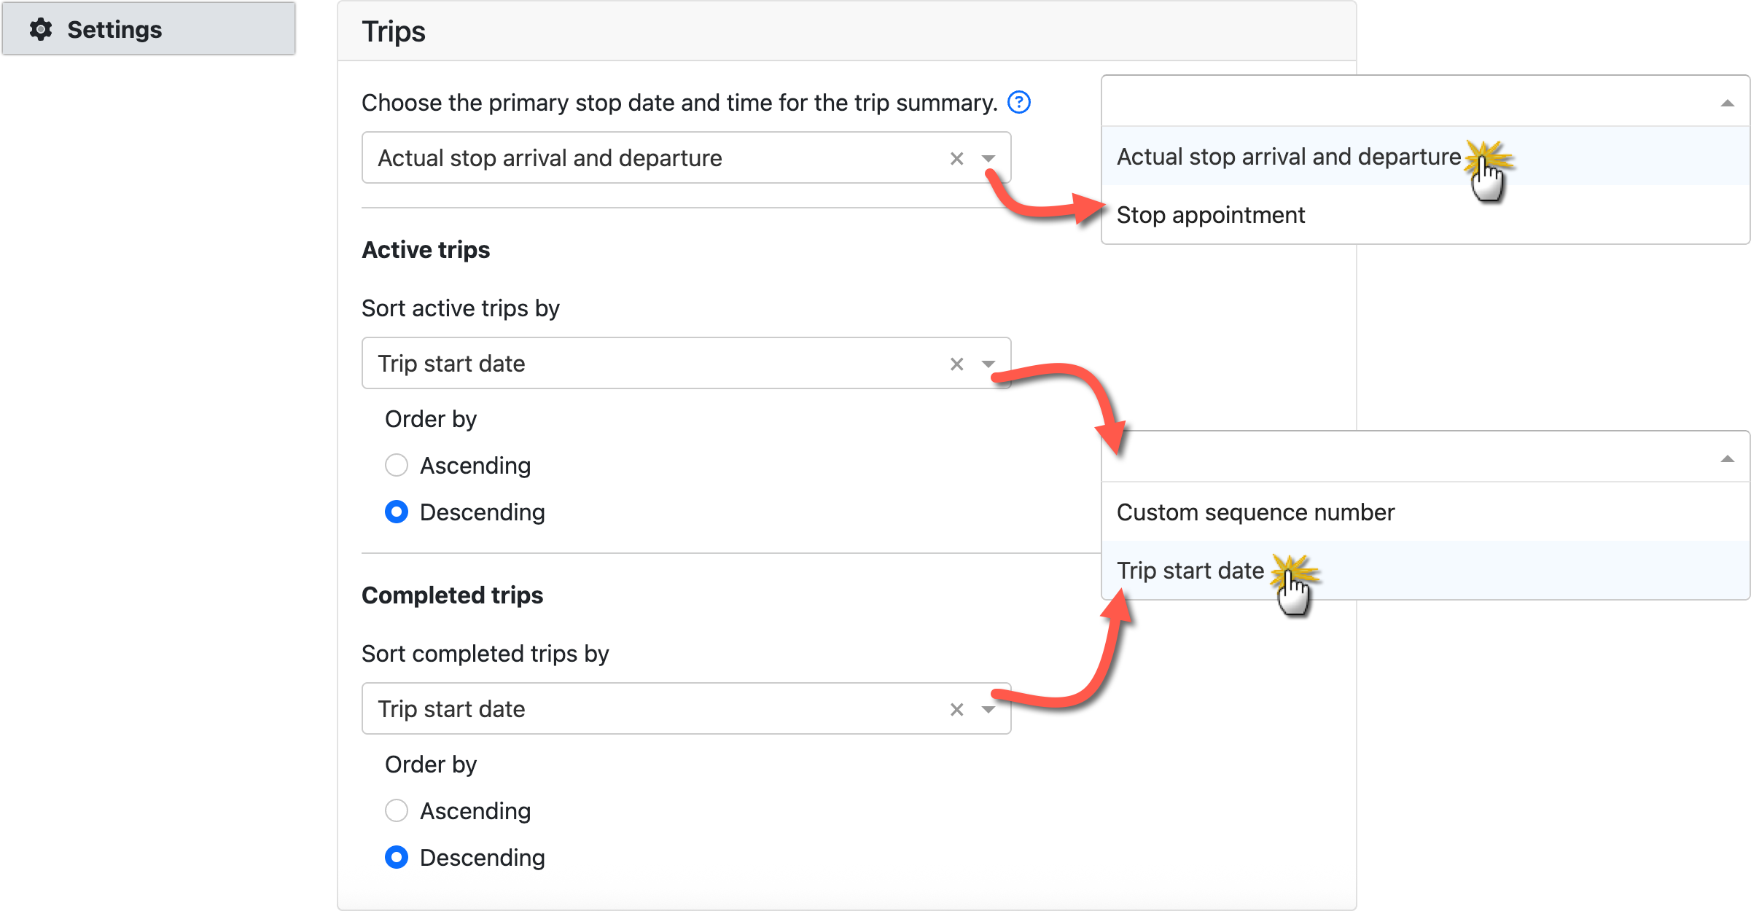The width and height of the screenshot is (1751, 911).
Task: Pick the Stop appointment option
Action: pyautogui.click(x=1210, y=215)
